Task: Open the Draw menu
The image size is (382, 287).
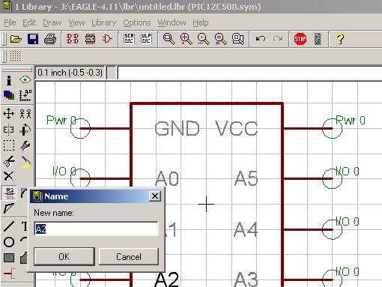Action: coord(52,22)
